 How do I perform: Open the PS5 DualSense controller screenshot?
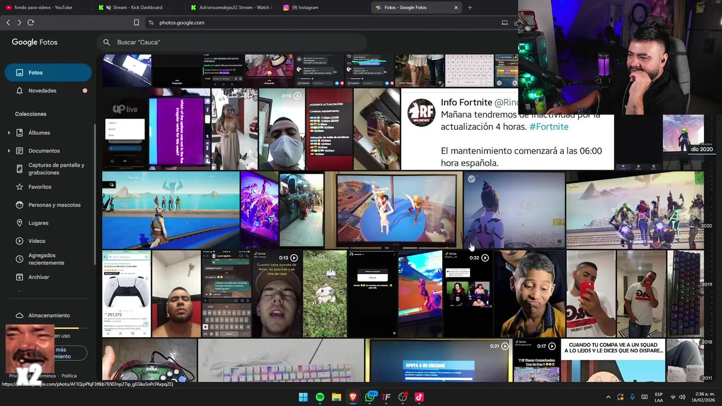click(126, 294)
